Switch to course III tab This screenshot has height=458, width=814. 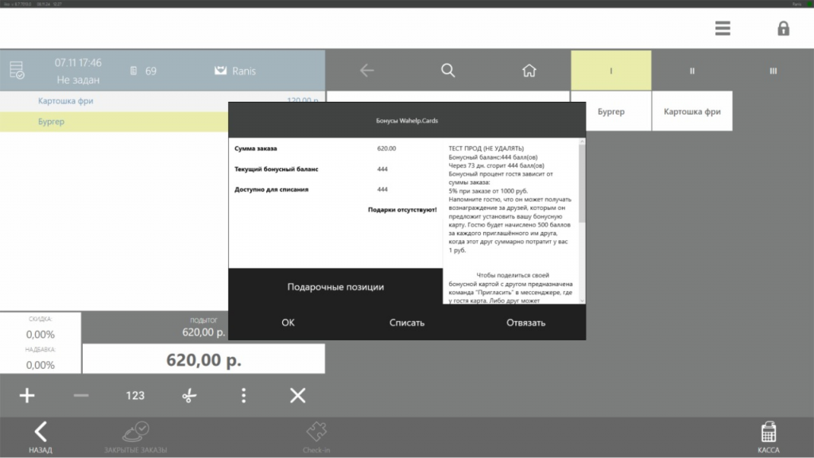pyautogui.click(x=773, y=70)
